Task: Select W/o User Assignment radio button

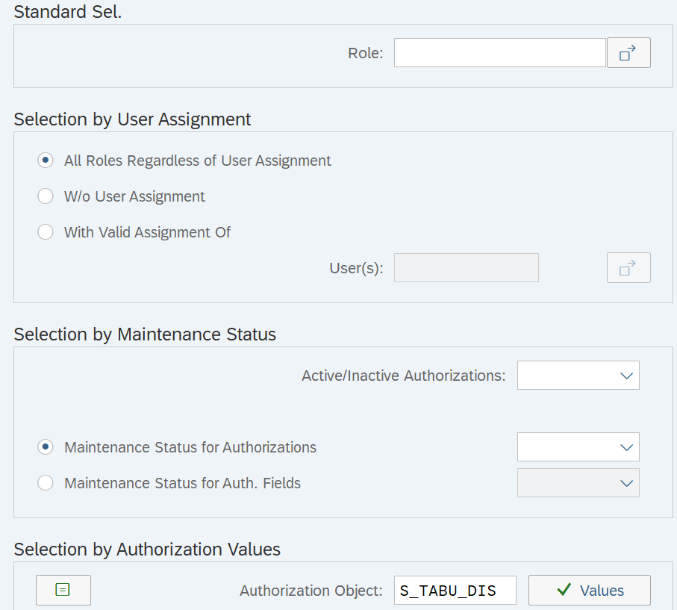Action: tap(46, 196)
